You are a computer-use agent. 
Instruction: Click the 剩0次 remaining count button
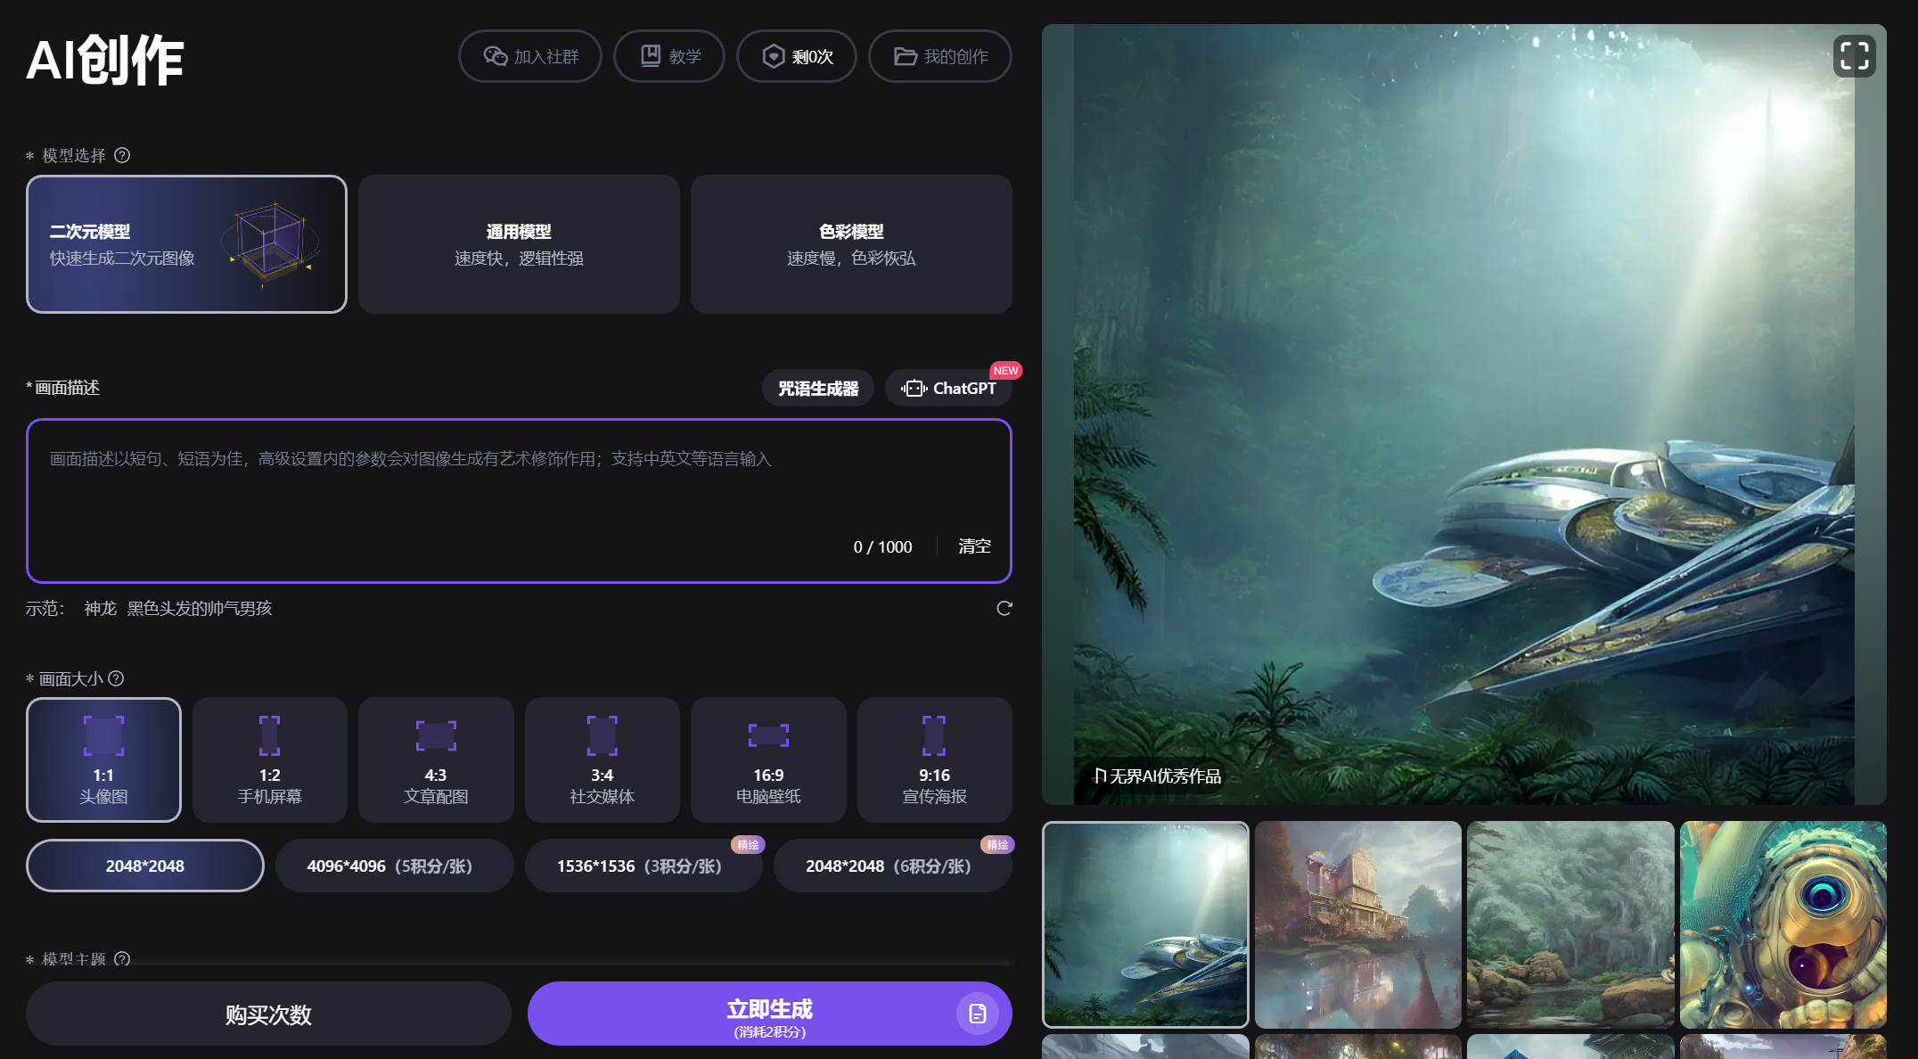point(797,56)
